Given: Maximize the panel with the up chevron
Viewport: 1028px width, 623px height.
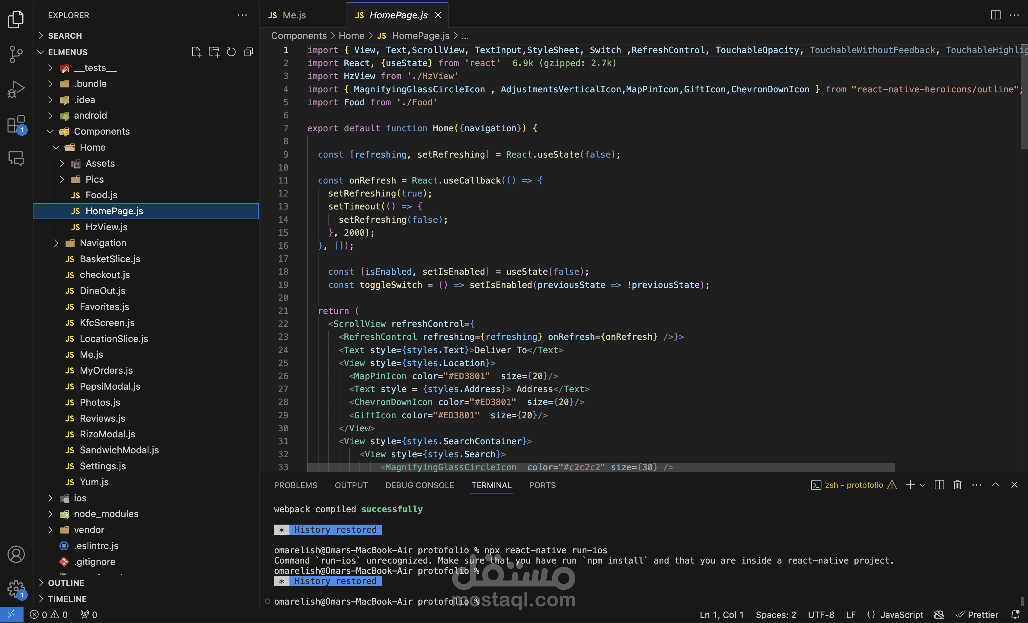Looking at the screenshot, I should click(x=995, y=484).
